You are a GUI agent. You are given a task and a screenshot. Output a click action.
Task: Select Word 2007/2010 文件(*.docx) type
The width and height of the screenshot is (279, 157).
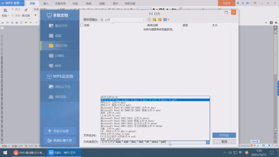click(155, 118)
